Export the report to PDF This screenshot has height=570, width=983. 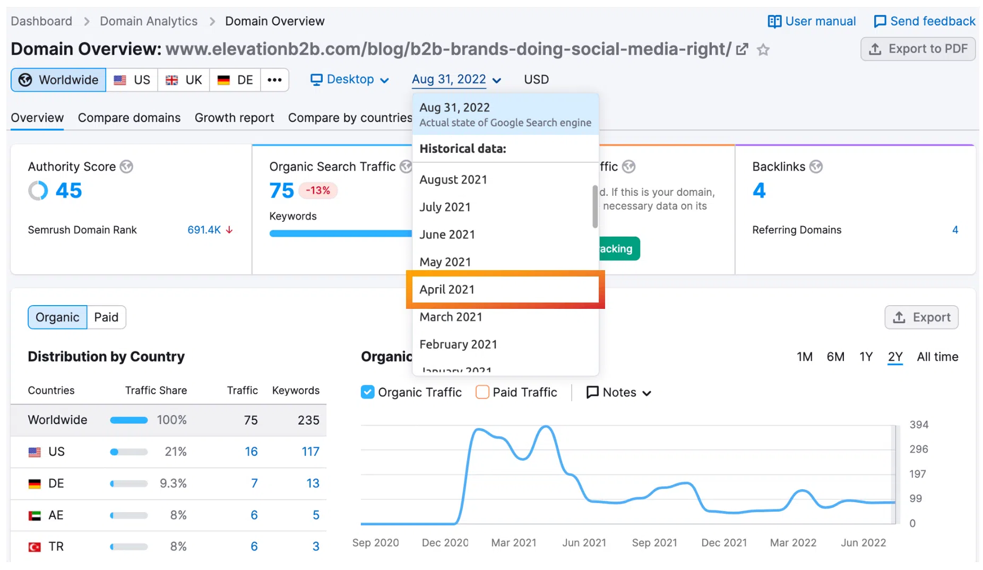click(918, 49)
